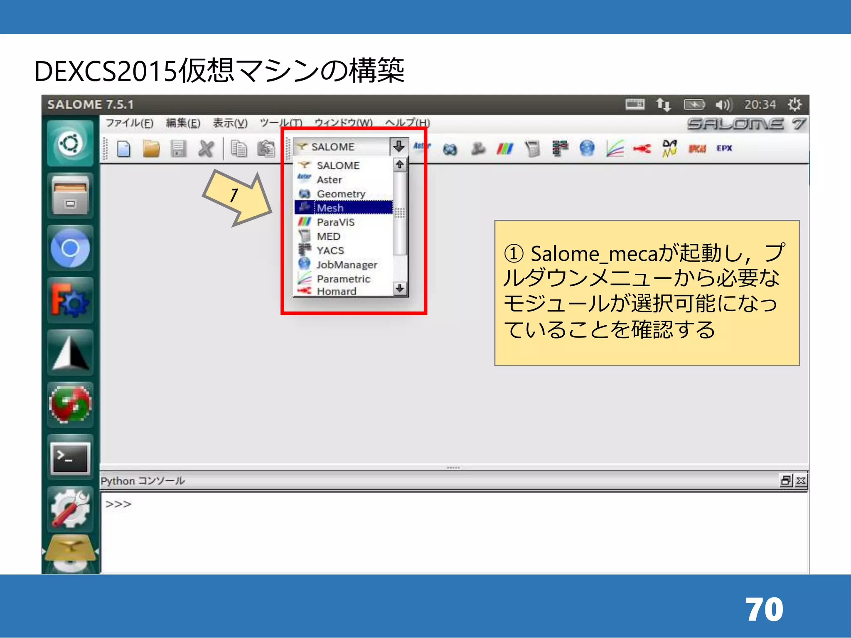The image size is (851, 638).
Task: Click the module list scrollbar thumb
Action: click(x=400, y=213)
